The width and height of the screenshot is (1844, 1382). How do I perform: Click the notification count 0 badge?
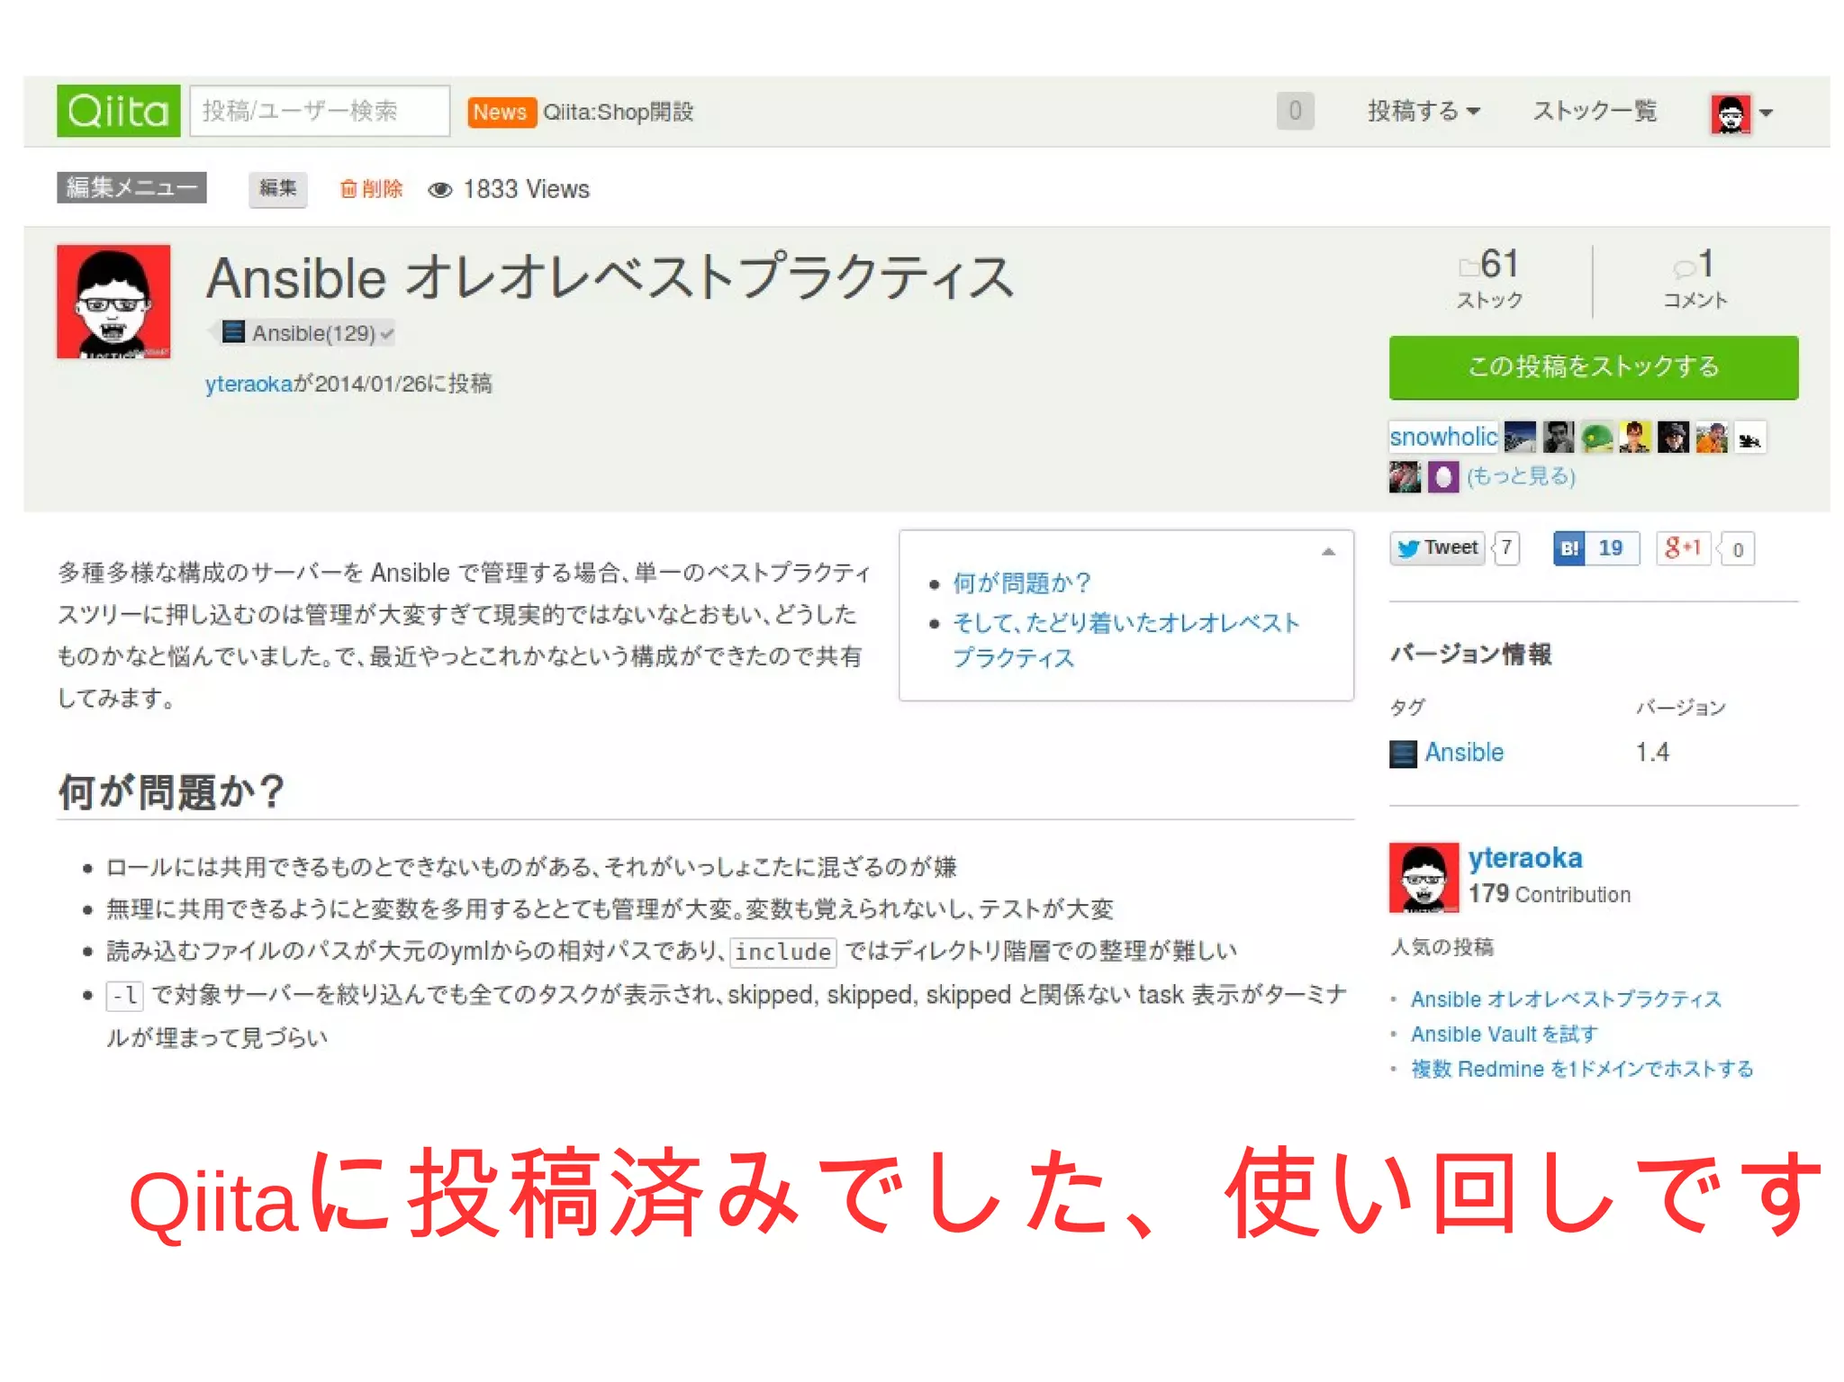click(x=1295, y=111)
